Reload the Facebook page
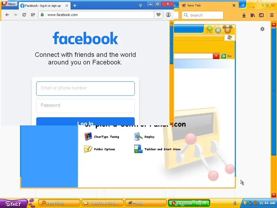Viewport: 277px width, 208px height. (24, 15)
